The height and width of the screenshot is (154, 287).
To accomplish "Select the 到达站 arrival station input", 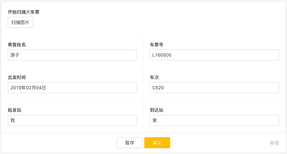I will click(214, 120).
